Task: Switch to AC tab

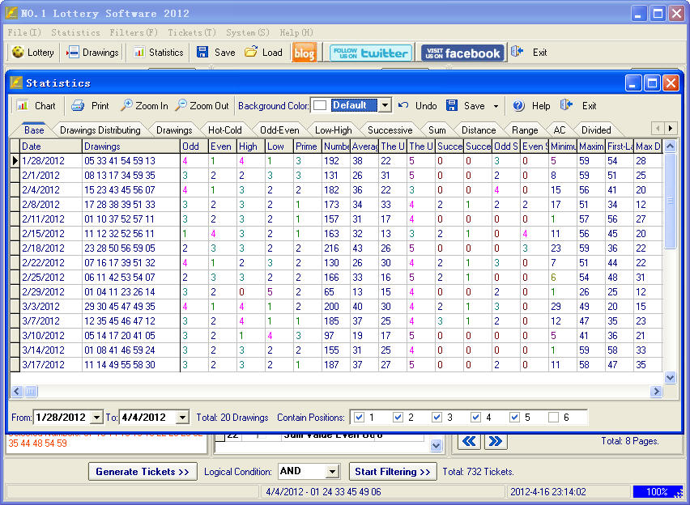Action: [x=560, y=130]
